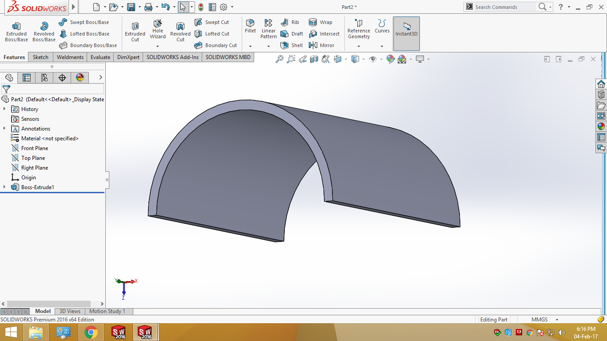Activate the Wrap tool
The width and height of the screenshot is (607, 341).
click(320, 22)
